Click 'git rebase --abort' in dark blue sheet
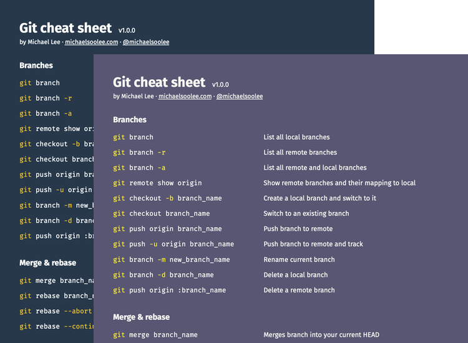This screenshot has width=468, height=343. pos(56,311)
